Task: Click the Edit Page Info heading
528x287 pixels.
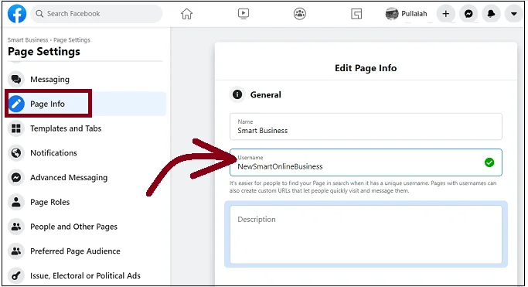Action: pos(366,68)
